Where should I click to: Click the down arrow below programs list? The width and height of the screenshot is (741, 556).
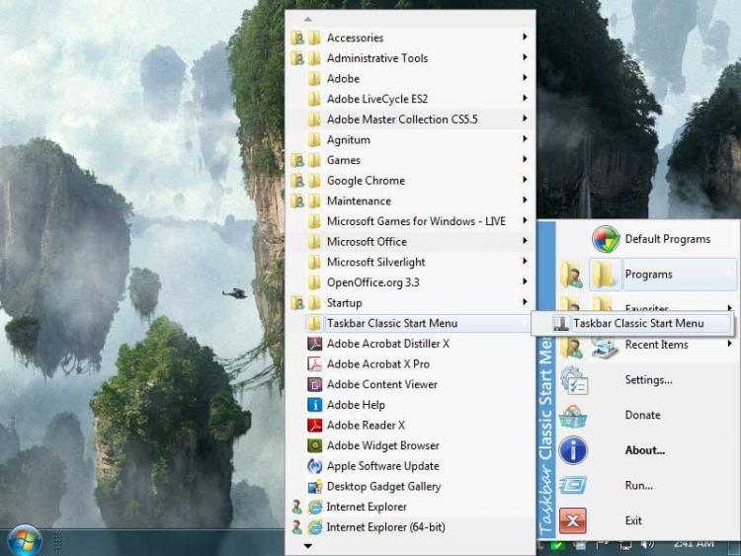307,546
